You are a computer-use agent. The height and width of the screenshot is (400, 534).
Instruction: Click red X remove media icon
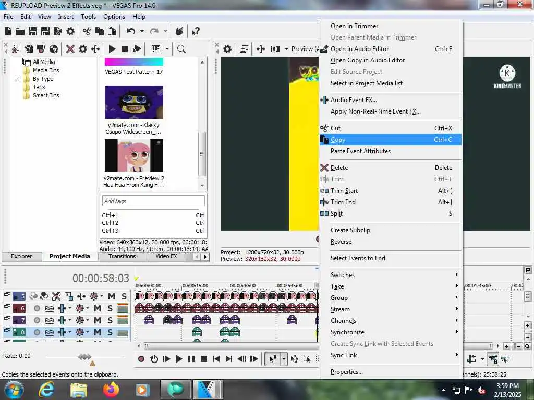70,49
